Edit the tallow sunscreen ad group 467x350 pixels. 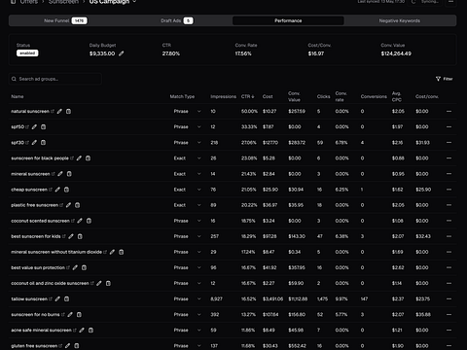[57, 298]
